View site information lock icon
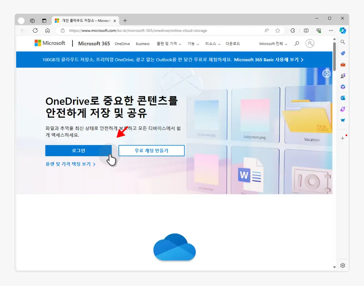The height and width of the screenshot is (286, 364). click(x=63, y=30)
